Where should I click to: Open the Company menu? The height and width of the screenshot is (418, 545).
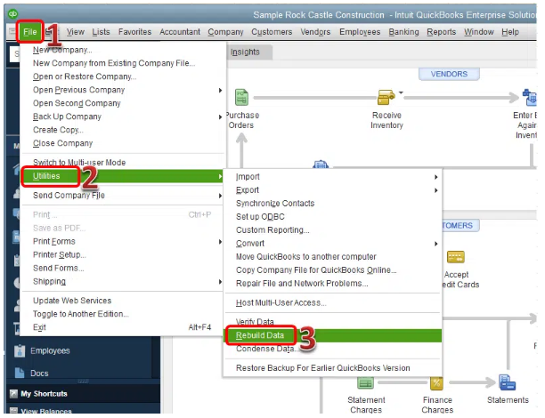225,32
